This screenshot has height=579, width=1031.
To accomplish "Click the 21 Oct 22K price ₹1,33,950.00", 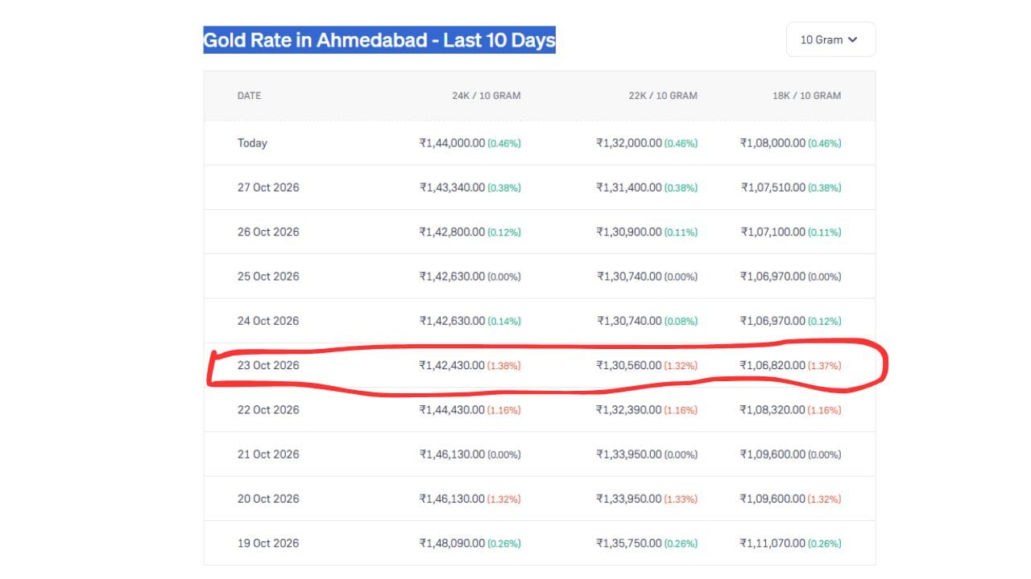I will [x=629, y=454].
